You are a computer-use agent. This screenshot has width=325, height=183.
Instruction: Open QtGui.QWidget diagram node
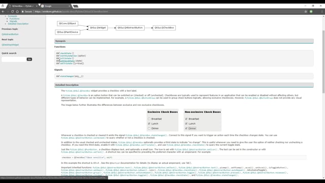tap(98, 27)
